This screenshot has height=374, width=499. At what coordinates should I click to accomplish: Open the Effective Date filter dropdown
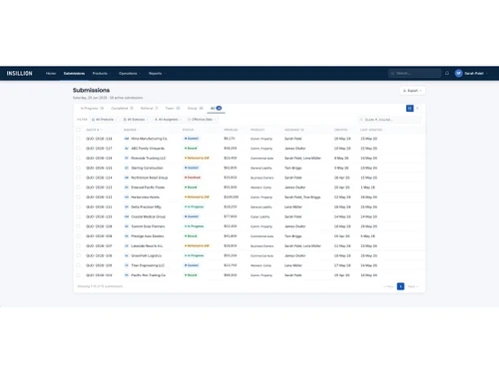point(202,120)
